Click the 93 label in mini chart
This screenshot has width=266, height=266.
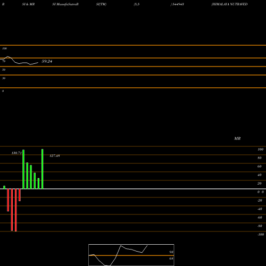pos(171,252)
